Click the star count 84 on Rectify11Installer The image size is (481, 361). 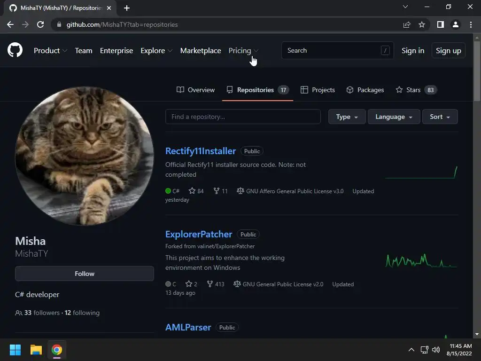[x=196, y=191]
